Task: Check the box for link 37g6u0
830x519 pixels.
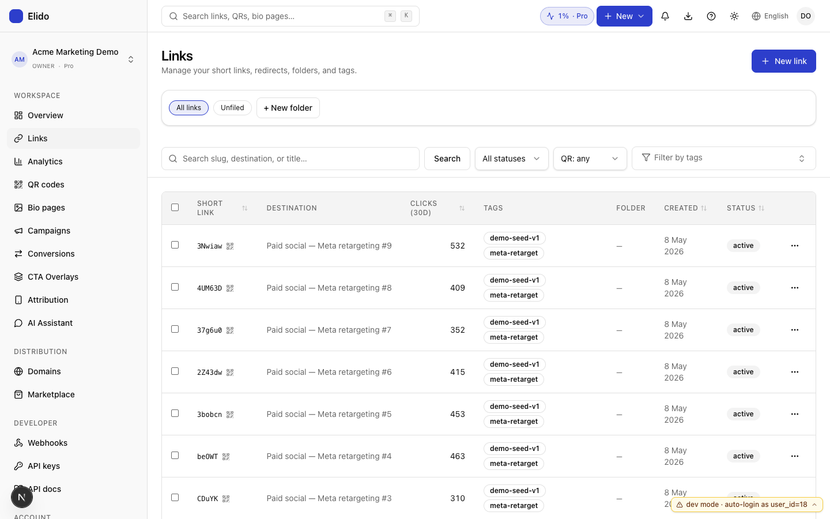Action: tap(175, 329)
